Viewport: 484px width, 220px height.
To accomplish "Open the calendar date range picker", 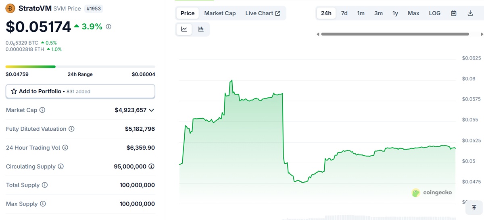I will [x=454, y=13].
